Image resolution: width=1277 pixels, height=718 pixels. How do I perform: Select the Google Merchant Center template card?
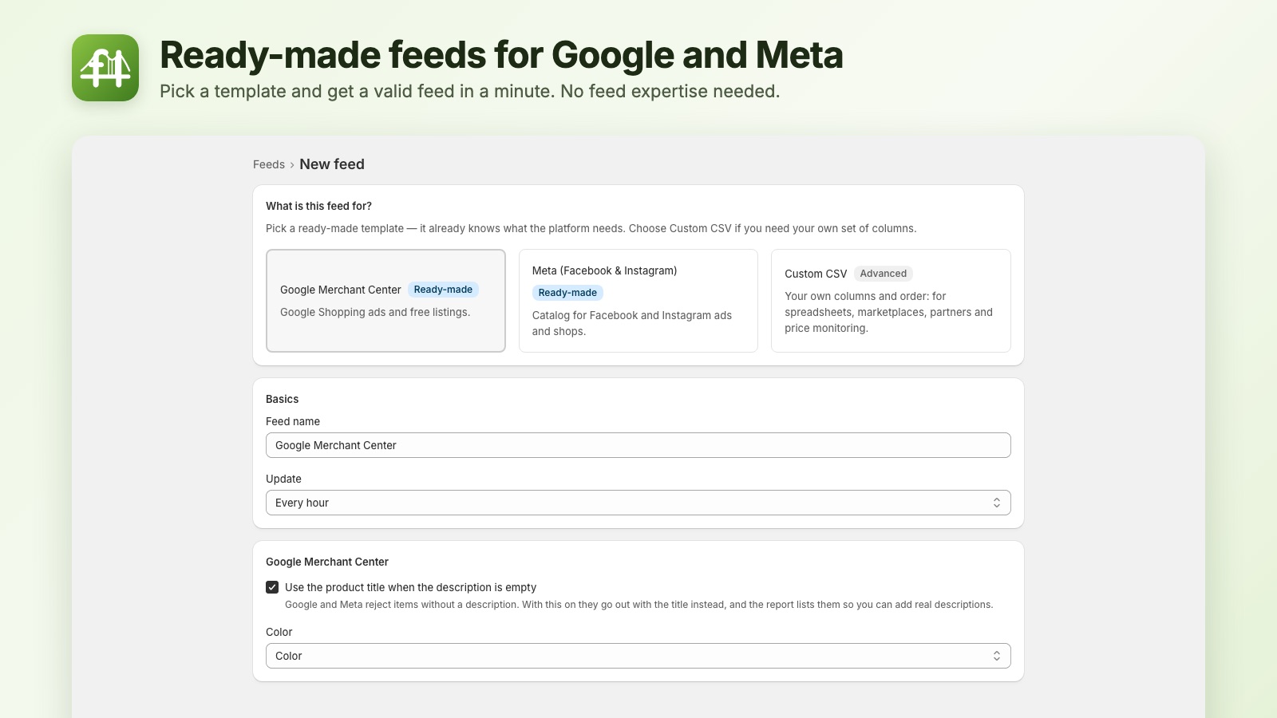(385, 301)
